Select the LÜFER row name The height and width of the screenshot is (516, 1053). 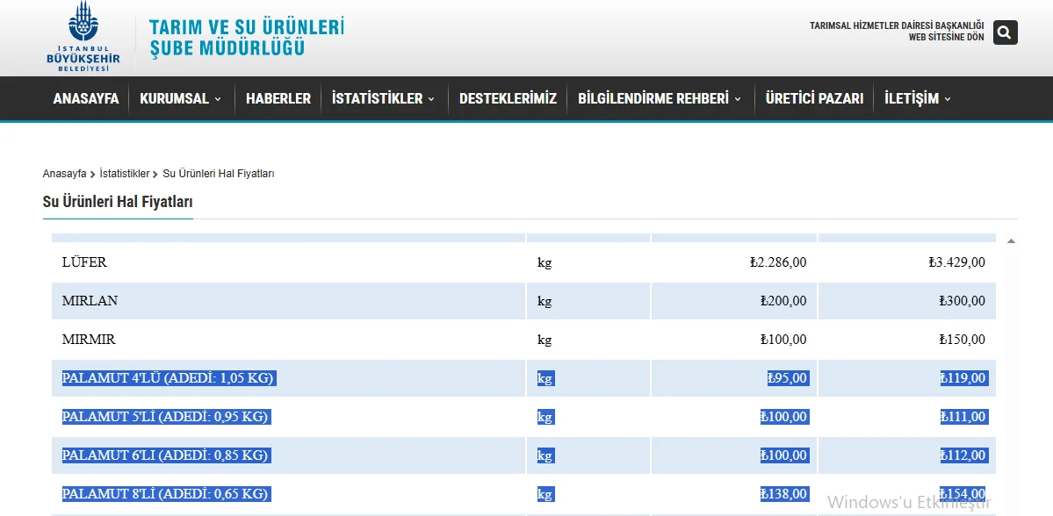(x=84, y=262)
